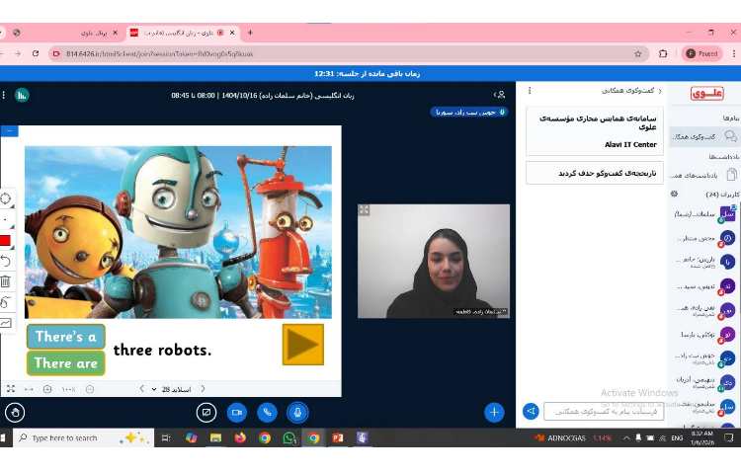Open the ENG language indicator
Screen dimensions: 741x474
pyautogui.click(x=677, y=438)
